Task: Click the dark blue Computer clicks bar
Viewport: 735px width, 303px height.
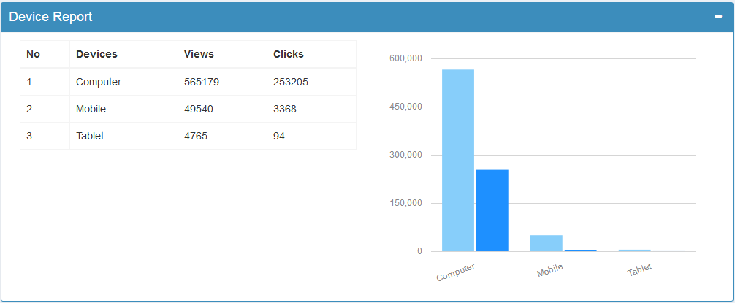Action: [492, 210]
